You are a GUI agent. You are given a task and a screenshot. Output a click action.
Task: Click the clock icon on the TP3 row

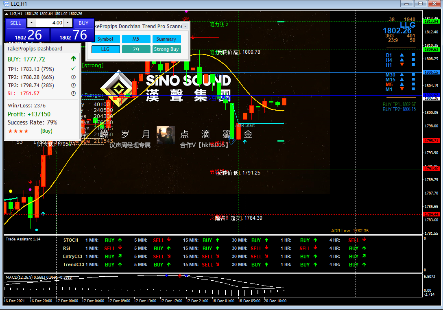74,85
